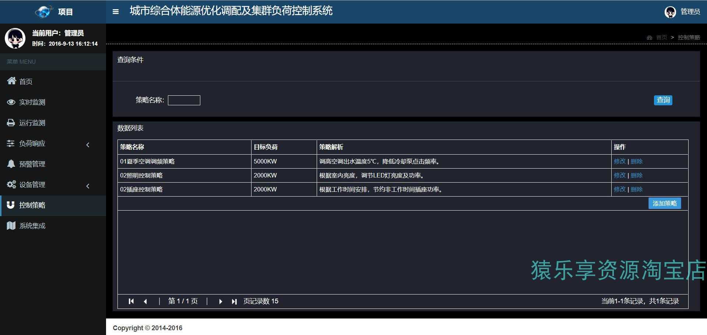This screenshot has height=335, width=707.
Task: Click the printer icon beside 运行监测
Action: click(x=11, y=123)
